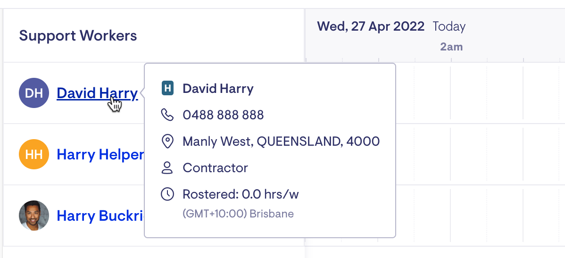Click the orange HH avatar
This screenshot has height=258, width=565.
click(34, 154)
